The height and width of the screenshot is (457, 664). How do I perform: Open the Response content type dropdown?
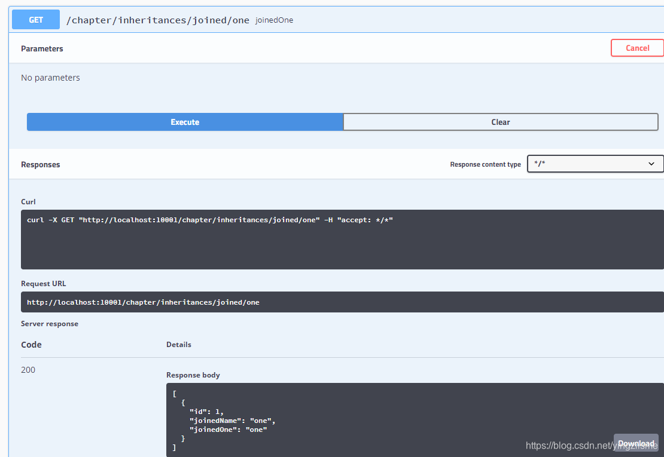tap(595, 164)
